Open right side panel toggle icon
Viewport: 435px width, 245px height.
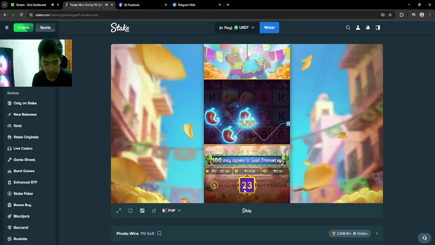click(x=378, y=28)
